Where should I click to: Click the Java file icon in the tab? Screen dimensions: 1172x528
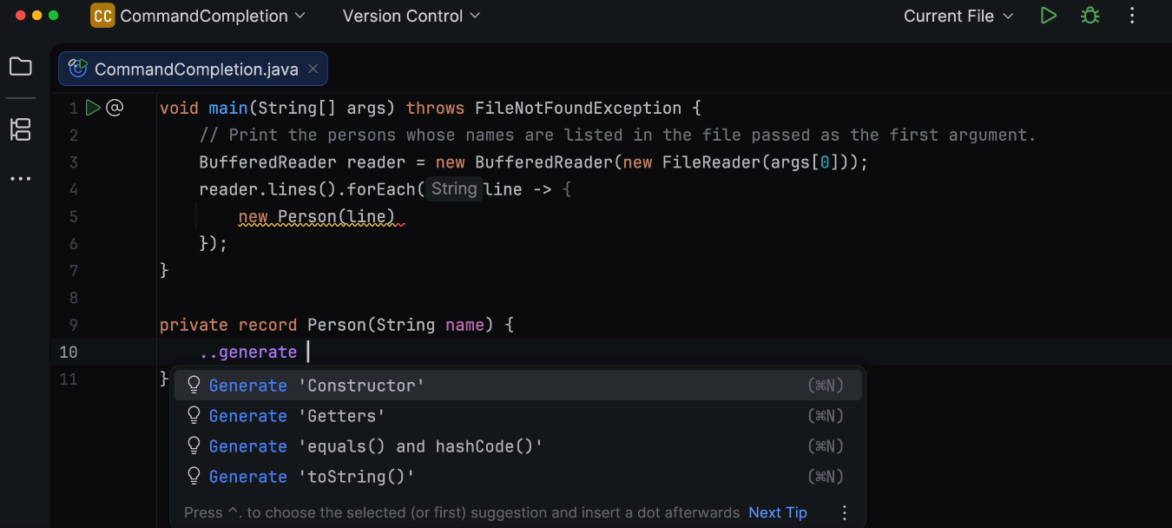[x=78, y=69]
